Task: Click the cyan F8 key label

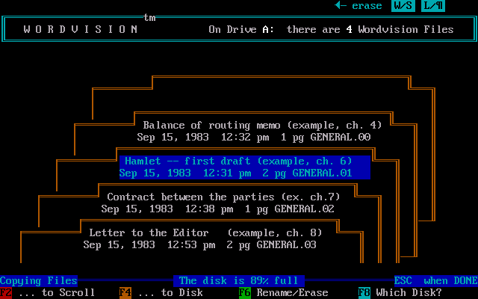Action: (364, 292)
